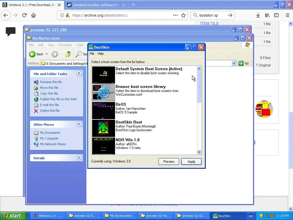Image resolution: width=293 pixels, height=220 pixels.
Task: Switch to My Bootscreens taskbar button
Action: click(x=120, y=216)
